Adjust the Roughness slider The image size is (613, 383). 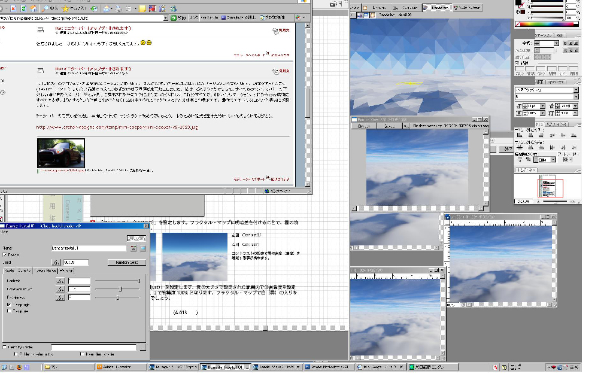117,298
